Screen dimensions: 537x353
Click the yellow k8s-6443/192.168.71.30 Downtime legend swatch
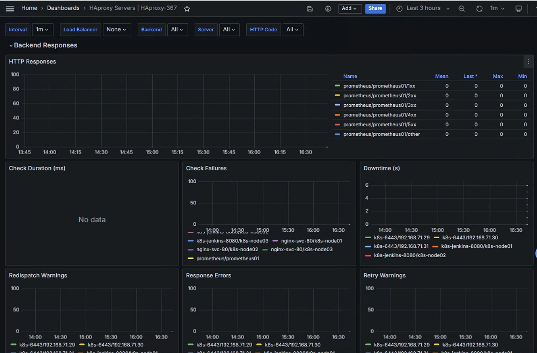[437, 237]
